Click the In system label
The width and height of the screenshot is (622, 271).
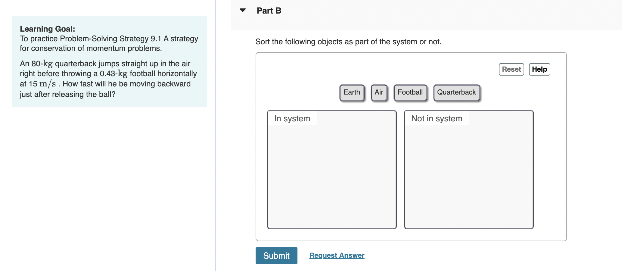(292, 118)
